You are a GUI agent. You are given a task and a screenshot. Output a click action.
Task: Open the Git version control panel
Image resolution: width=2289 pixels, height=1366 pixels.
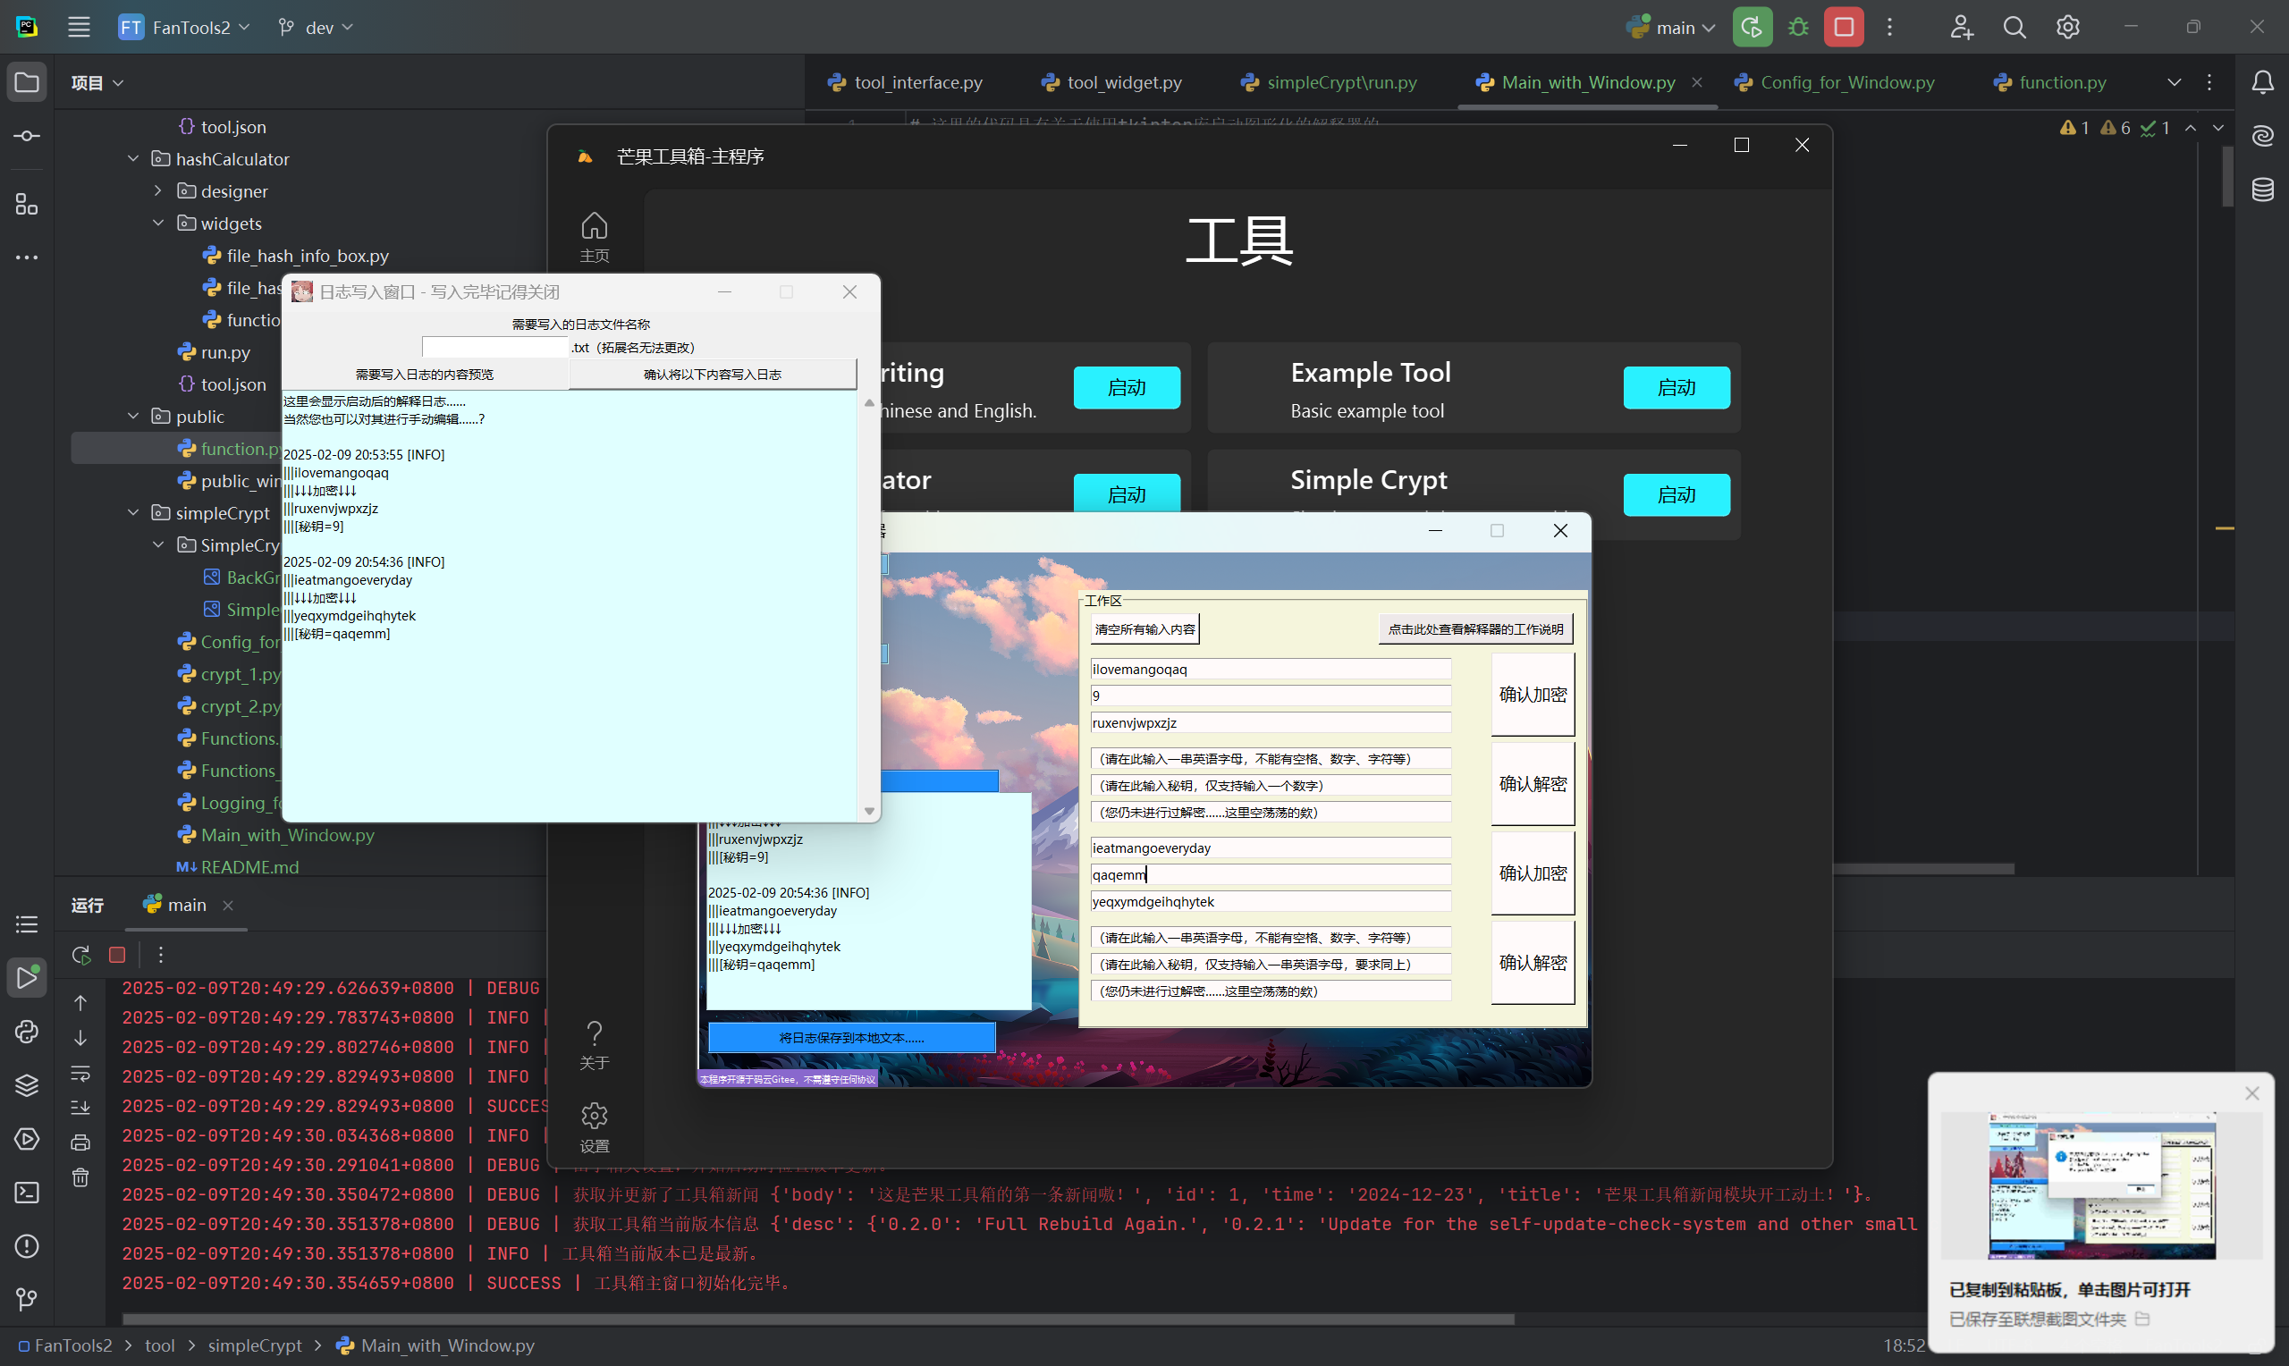(27, 1299)
